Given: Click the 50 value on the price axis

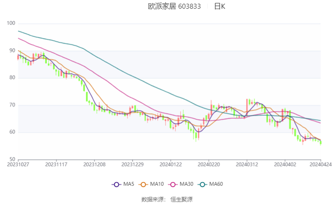Looking at the screenshot, I should (x=12, y=160).
